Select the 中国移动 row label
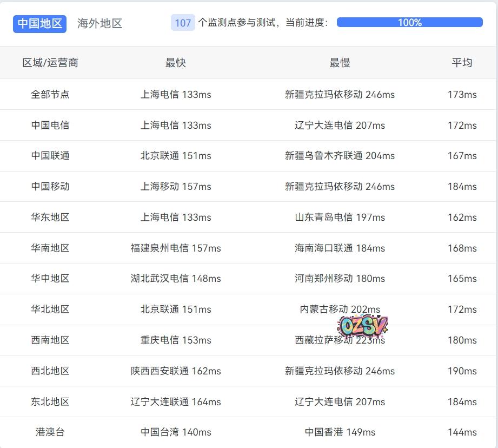This screenshot has height=448, width=498. 50,187
